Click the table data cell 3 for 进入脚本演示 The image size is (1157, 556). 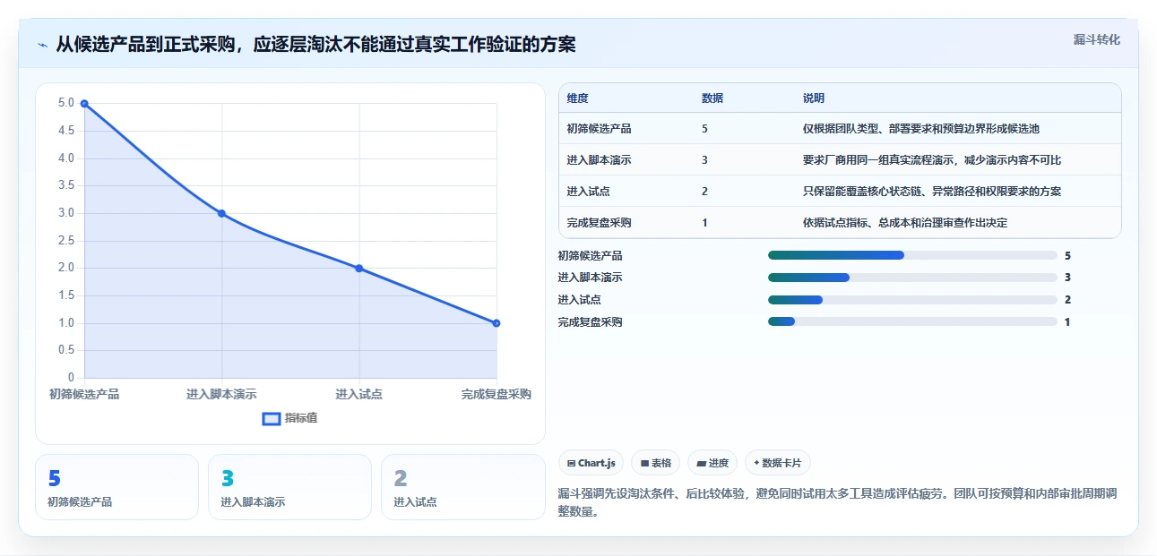704,160
